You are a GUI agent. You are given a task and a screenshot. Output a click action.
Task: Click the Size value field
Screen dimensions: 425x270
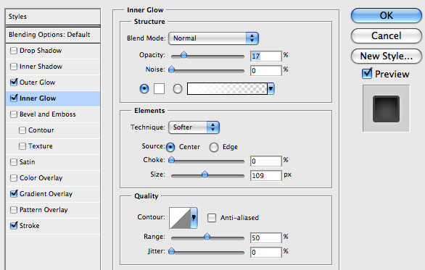(266, 176)
